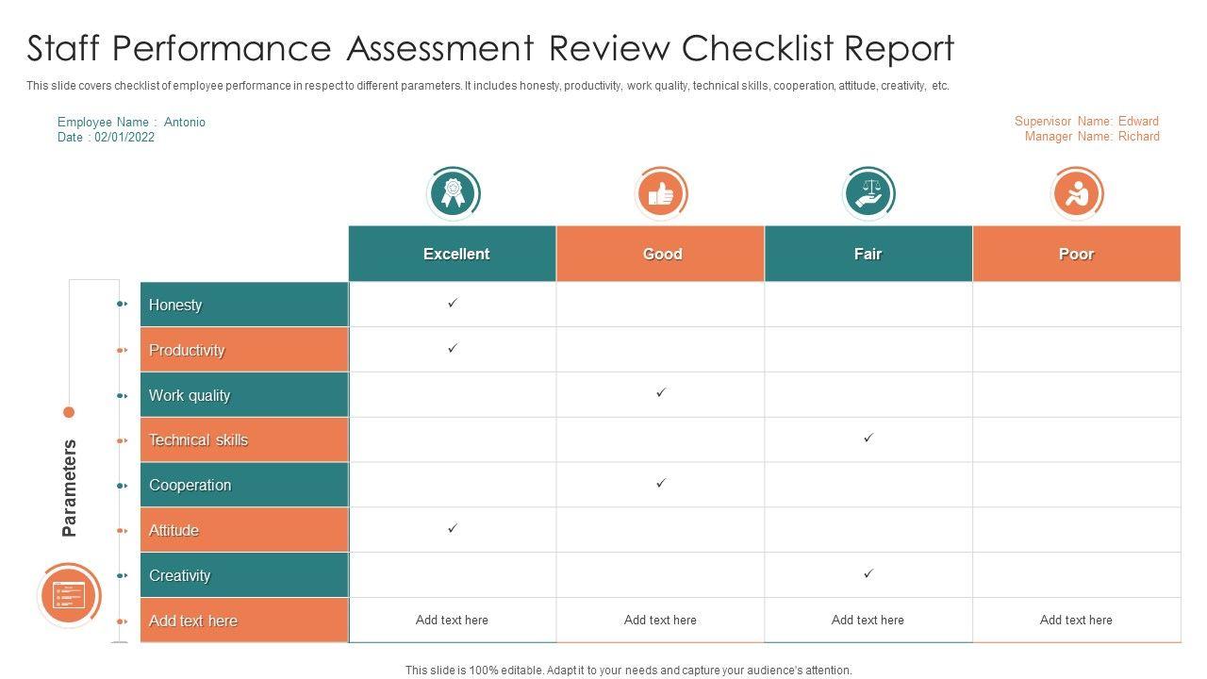Click the Employee Name Antonio text
The width and height of the screenshot is (1207, 679).
pyautogui.click(x=131, y=123)
